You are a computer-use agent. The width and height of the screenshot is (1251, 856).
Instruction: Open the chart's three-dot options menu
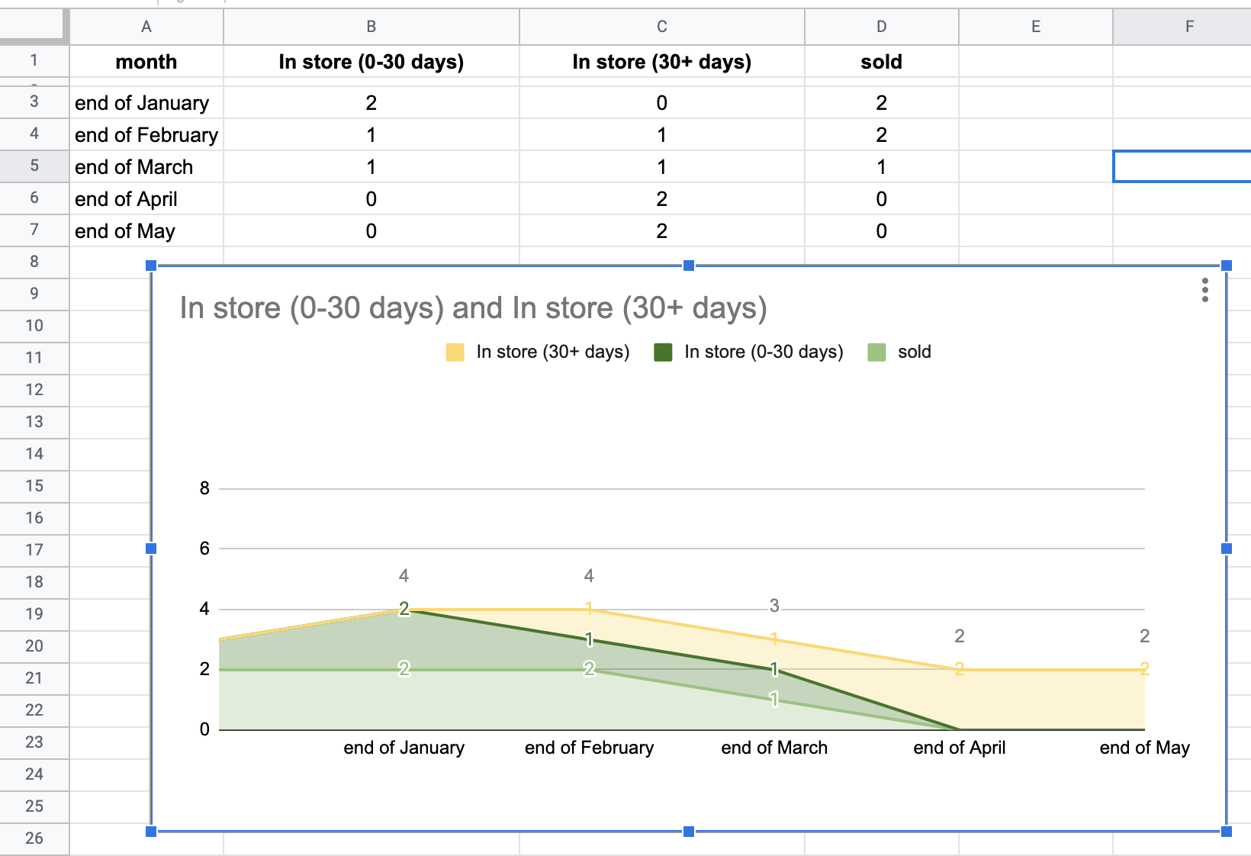click(1204, 290)
